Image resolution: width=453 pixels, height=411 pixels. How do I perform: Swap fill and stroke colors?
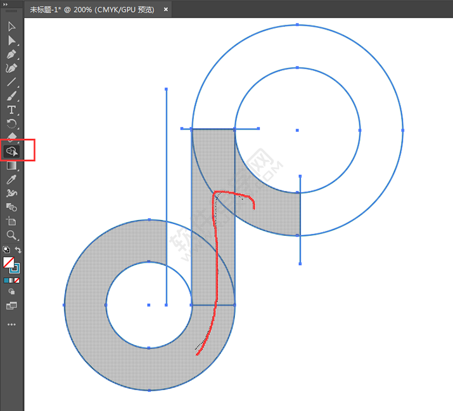(x=18, y=250)
